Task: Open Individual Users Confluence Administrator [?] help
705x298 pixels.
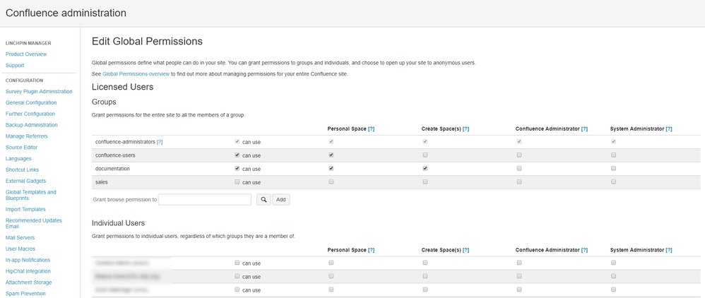Action: click(584, 250)
